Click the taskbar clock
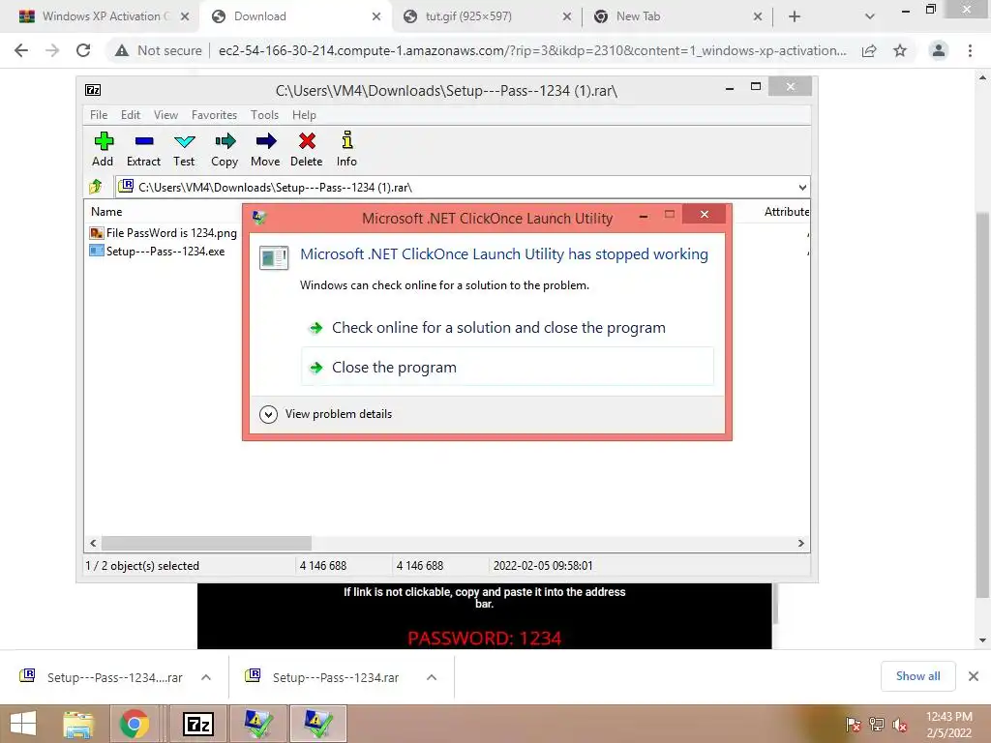Screen dimensions: 991x743 pos(948,725)
